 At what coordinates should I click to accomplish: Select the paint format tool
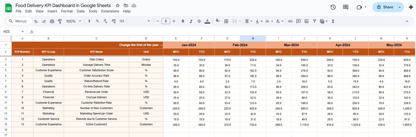(60, 21)
